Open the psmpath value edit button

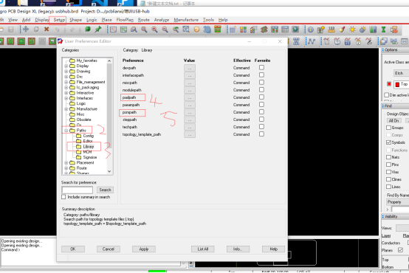(190, 112)
